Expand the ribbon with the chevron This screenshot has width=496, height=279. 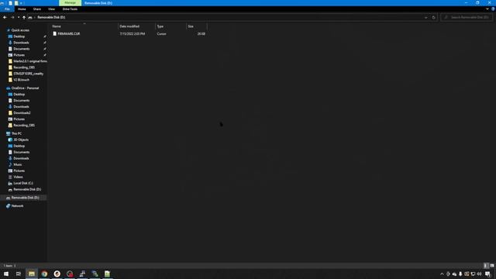(x=487, y=9)
